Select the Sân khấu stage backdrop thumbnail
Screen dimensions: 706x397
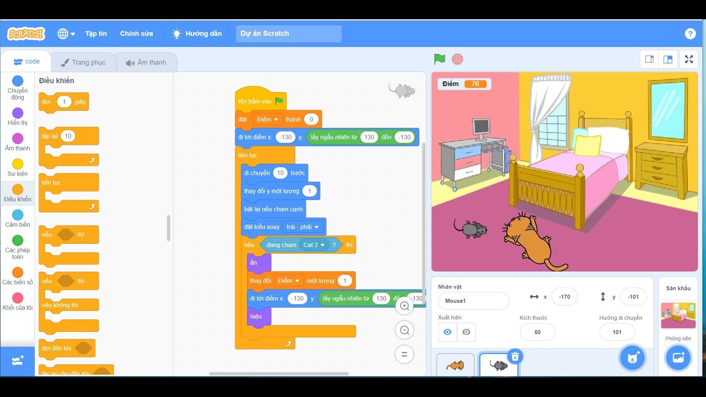point(678,315)
